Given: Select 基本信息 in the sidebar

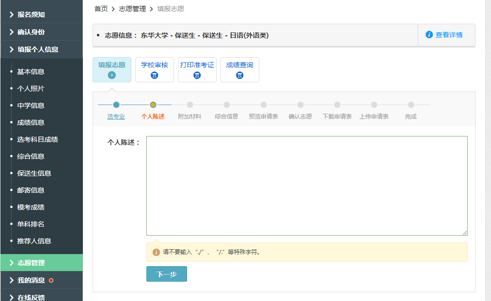Looking at the screenshot, I should pyautogui.click(x=31, y=72).
